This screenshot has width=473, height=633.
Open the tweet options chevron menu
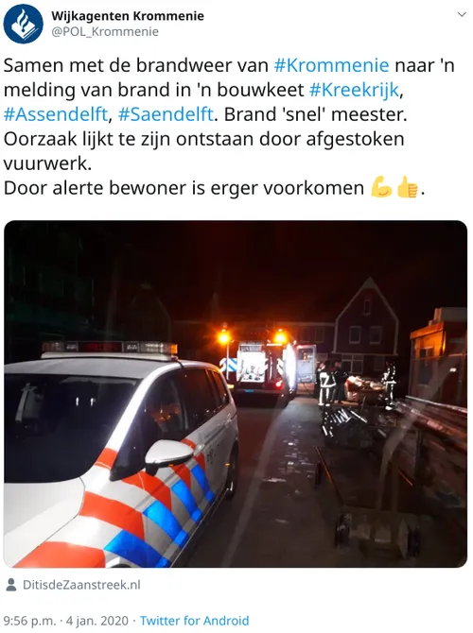tap(462, 15)
